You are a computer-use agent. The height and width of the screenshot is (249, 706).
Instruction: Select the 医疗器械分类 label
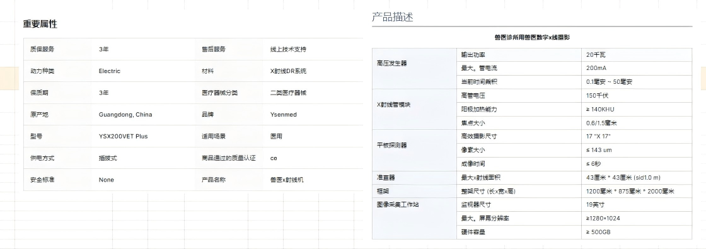220,93
